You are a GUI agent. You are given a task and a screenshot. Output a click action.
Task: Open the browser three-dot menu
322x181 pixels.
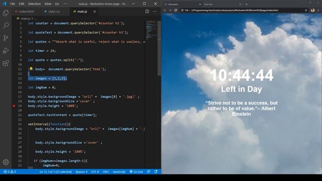(x=318, y=10)
